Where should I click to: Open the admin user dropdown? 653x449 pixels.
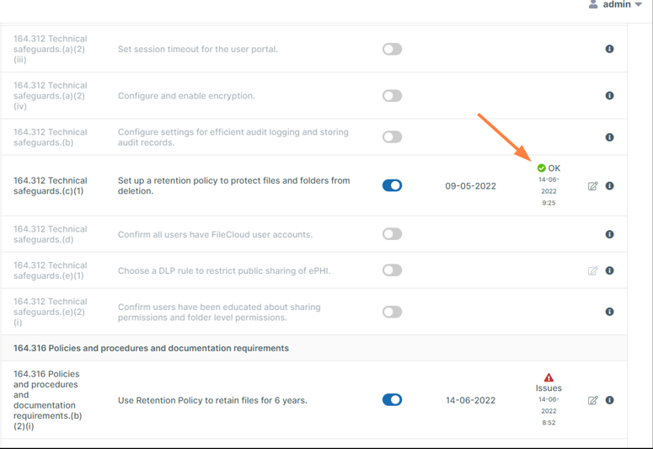coord(616,5)
